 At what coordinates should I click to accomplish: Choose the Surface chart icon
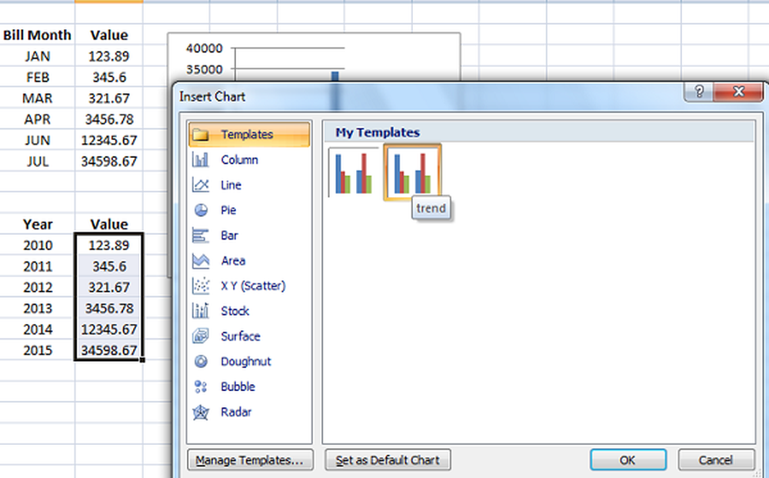201,336
